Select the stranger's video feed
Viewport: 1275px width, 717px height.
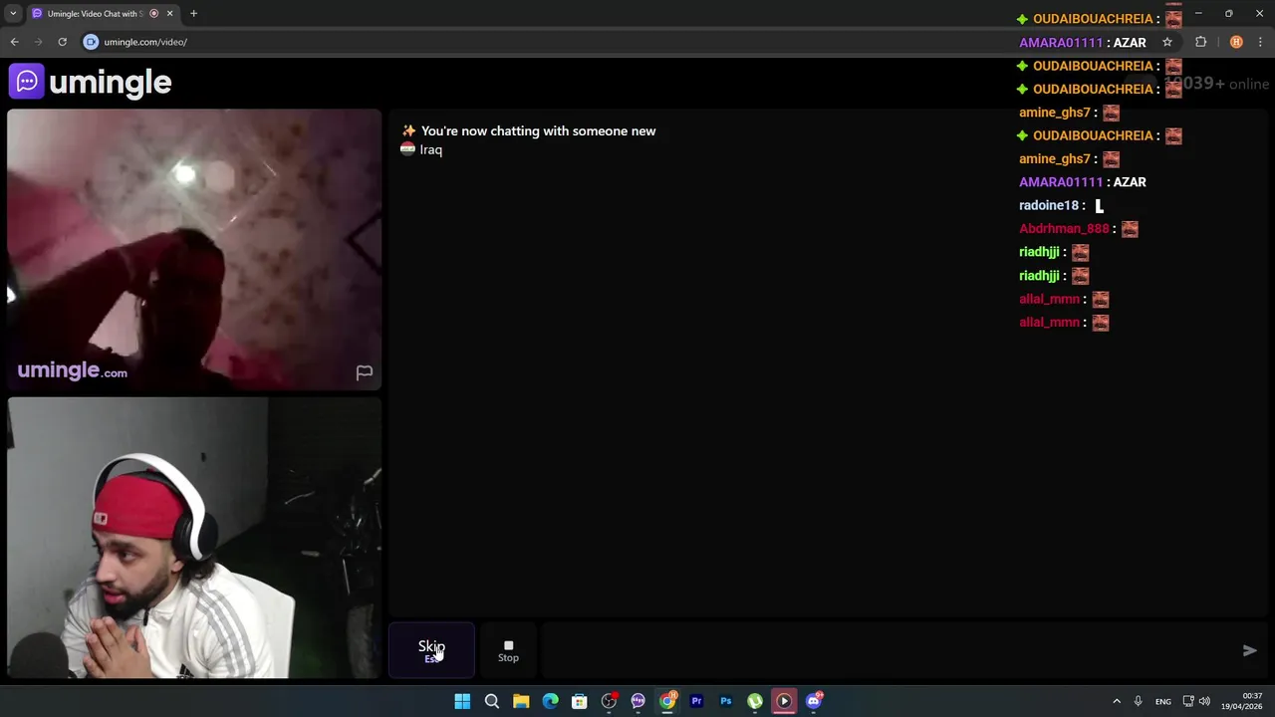[194, 249]
